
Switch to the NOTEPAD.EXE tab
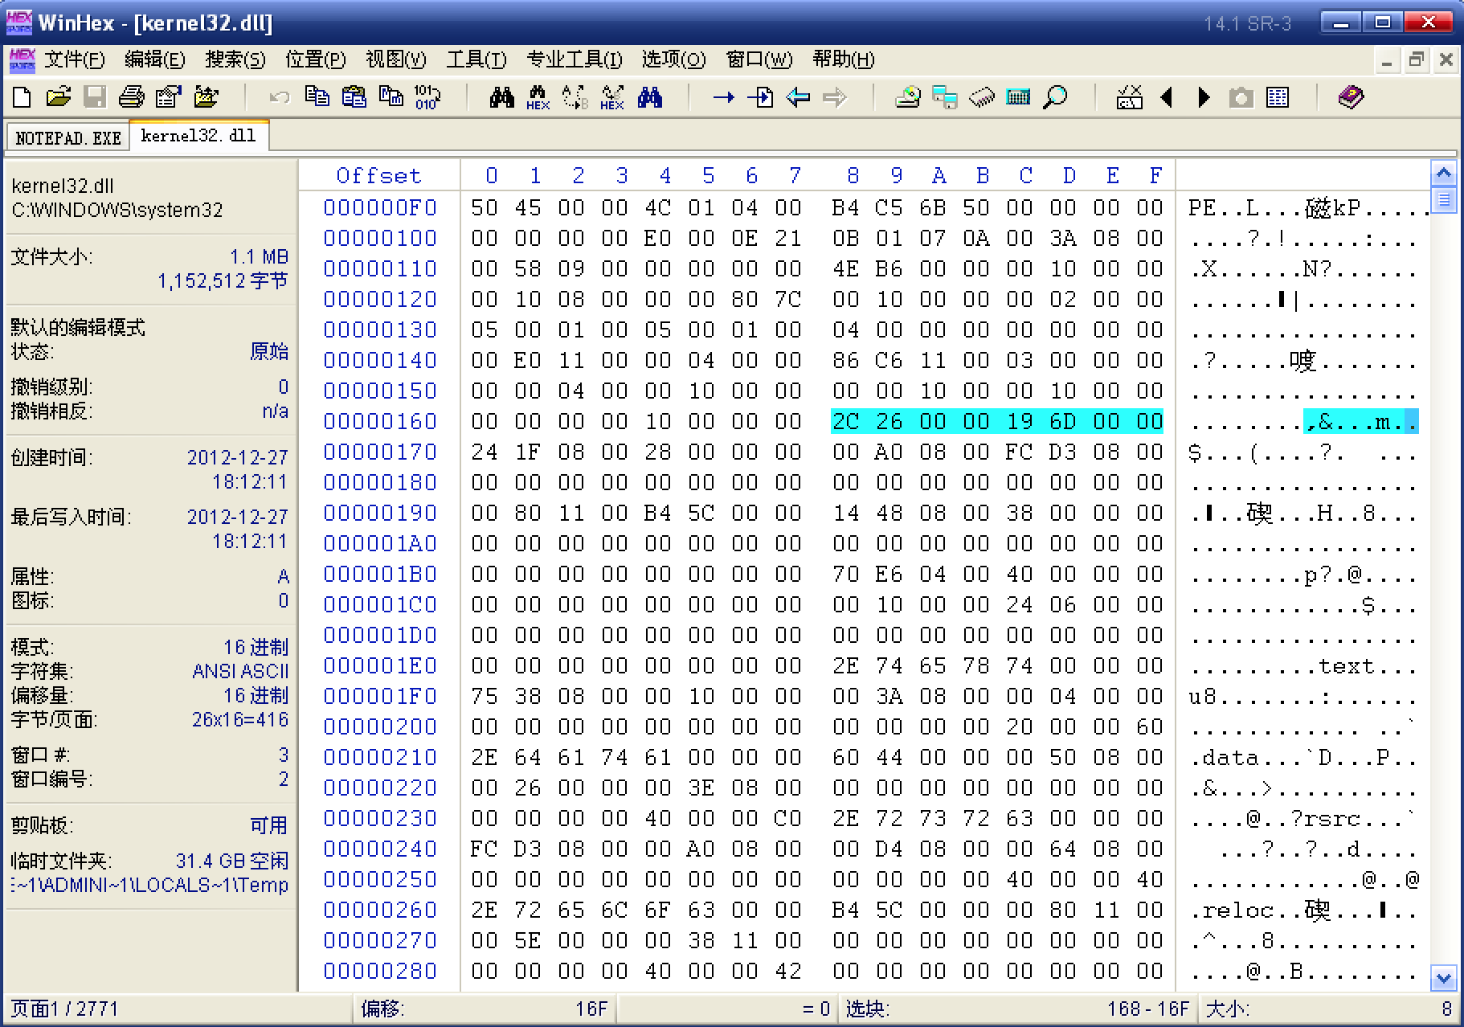click(x=67, y=137)
